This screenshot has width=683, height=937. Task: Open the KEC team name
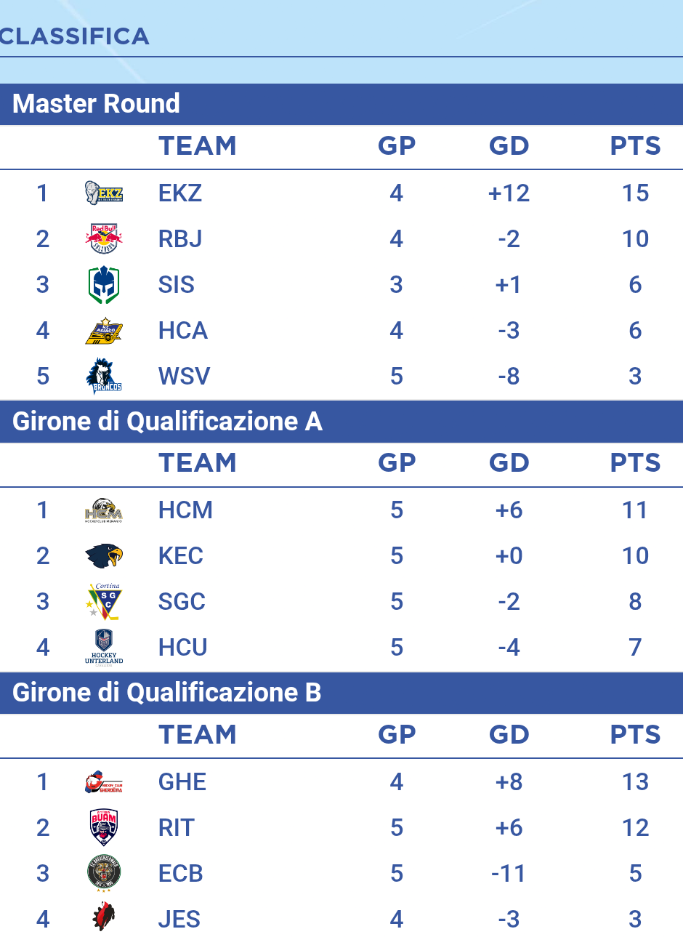[181, 556]
